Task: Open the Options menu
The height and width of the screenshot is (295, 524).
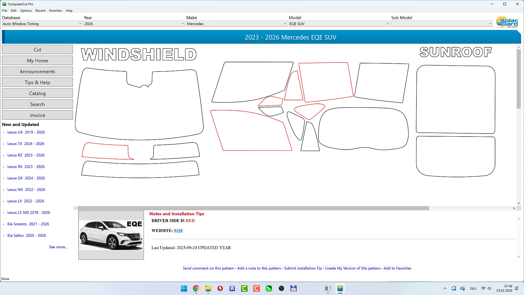Action: coord(26,11)
